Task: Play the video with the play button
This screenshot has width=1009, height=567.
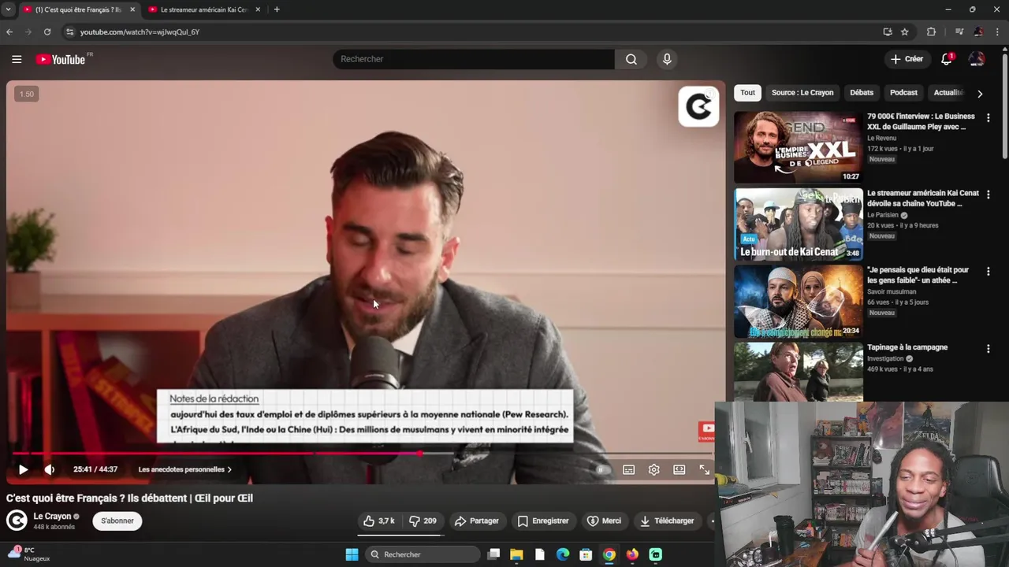Action: click(23, 469)
